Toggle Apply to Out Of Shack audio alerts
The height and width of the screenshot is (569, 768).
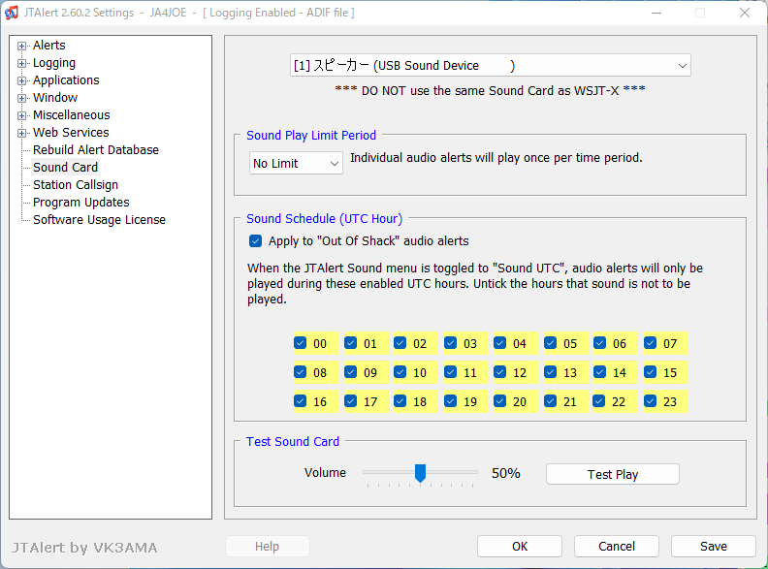tap(255, 241)
